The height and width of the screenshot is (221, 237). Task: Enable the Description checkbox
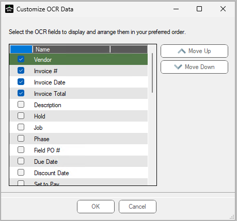[21, 105]
